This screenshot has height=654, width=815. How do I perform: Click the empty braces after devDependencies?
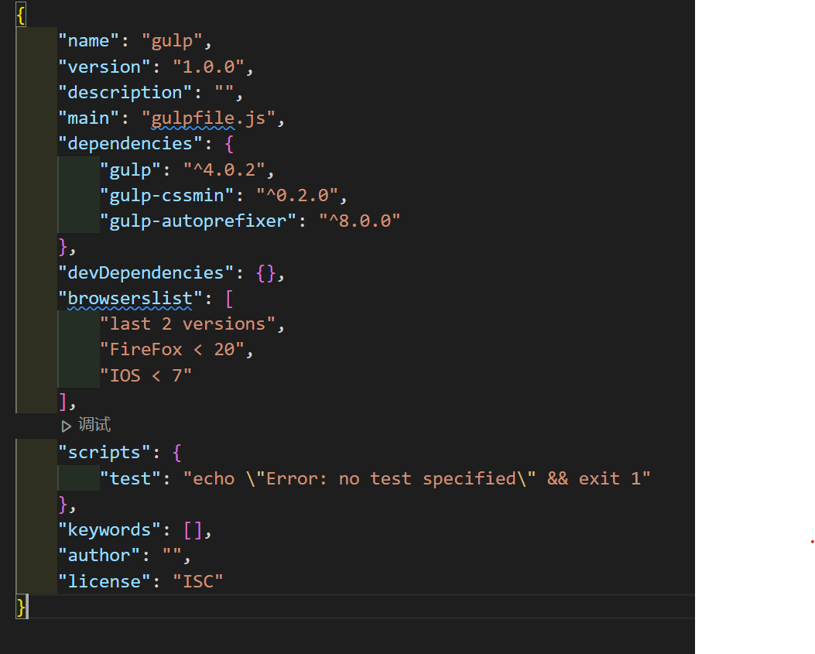[x=266, y=273]
